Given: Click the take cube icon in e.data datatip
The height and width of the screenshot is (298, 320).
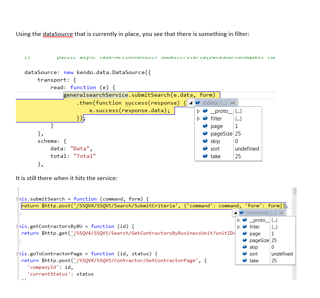Looking at the screenshot, I should tap(205, 156).
